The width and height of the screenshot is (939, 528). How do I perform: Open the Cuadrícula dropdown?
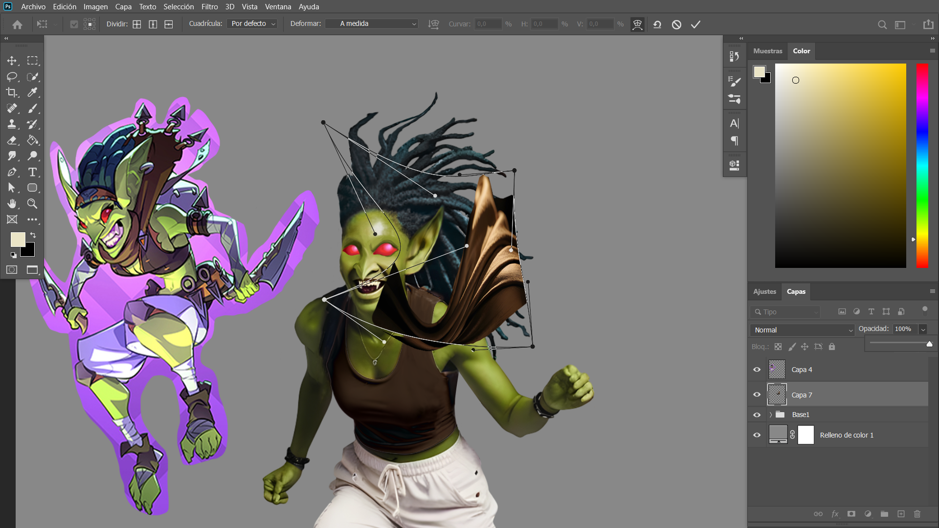coord(252,24)
